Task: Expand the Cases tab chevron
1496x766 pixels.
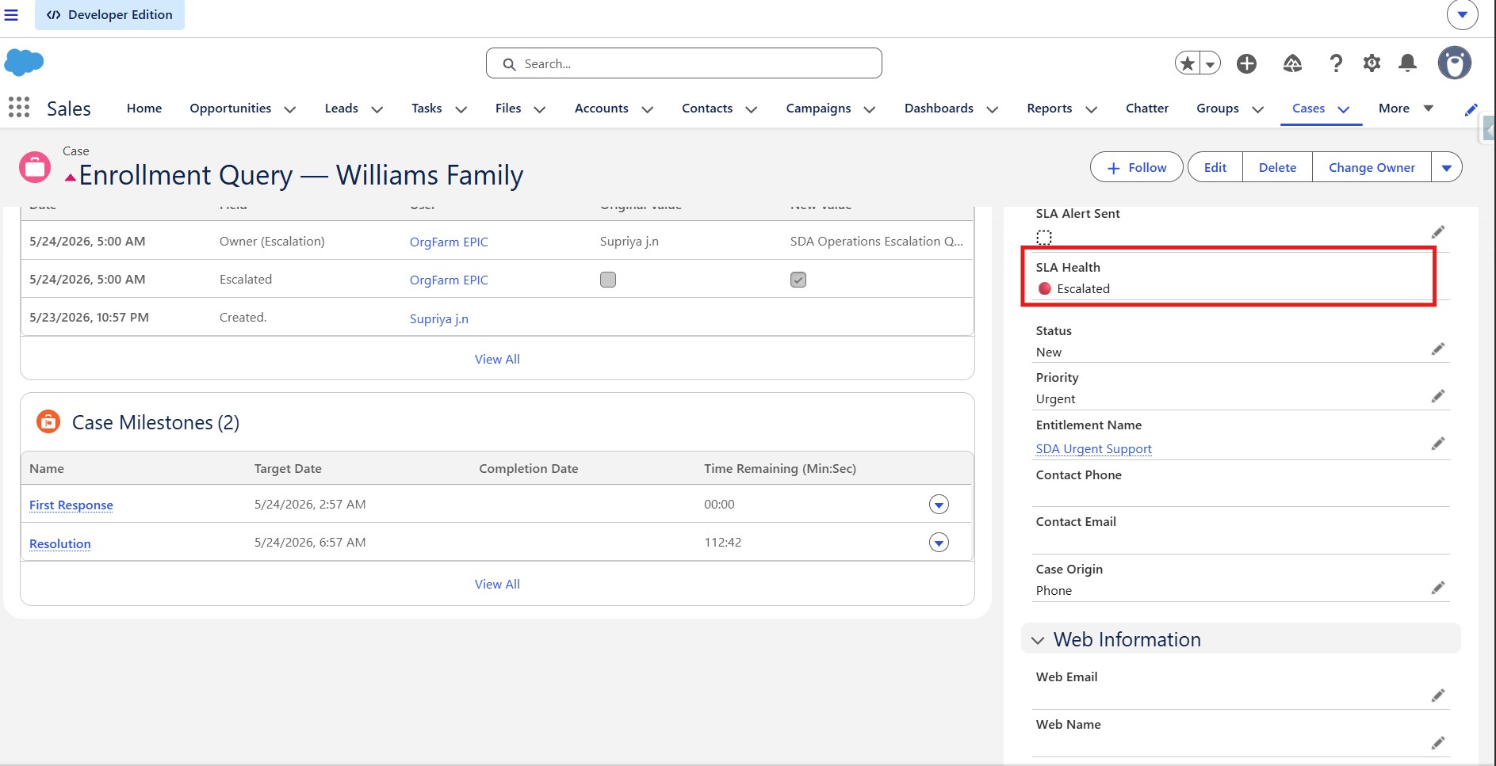Action: [1344, 109]
